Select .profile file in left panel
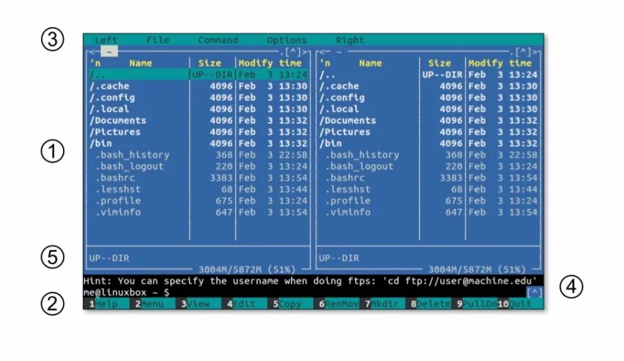624x361 pixels. 198,201
